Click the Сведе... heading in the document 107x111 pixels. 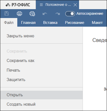100,40
